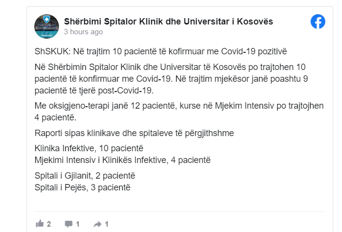Click the 'Raporti sipas klinikave dhe spitaleve' line
The image size is (342, 232).
pyautogui.click(x=134, y=133)
